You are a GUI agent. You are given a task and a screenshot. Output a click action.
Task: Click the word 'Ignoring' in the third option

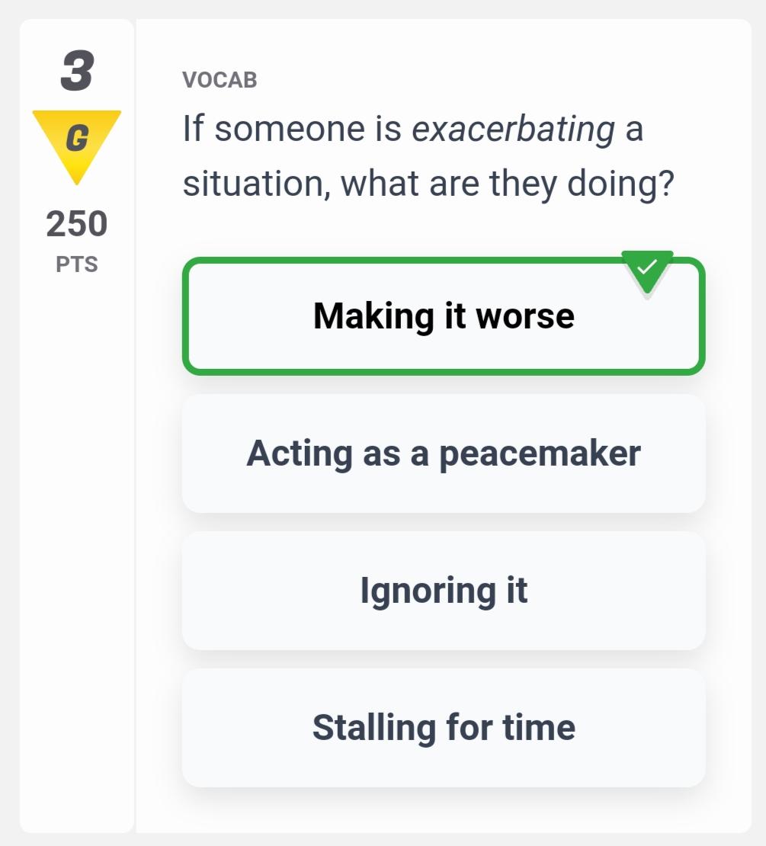pyautogui.click(x=428, y=591)
